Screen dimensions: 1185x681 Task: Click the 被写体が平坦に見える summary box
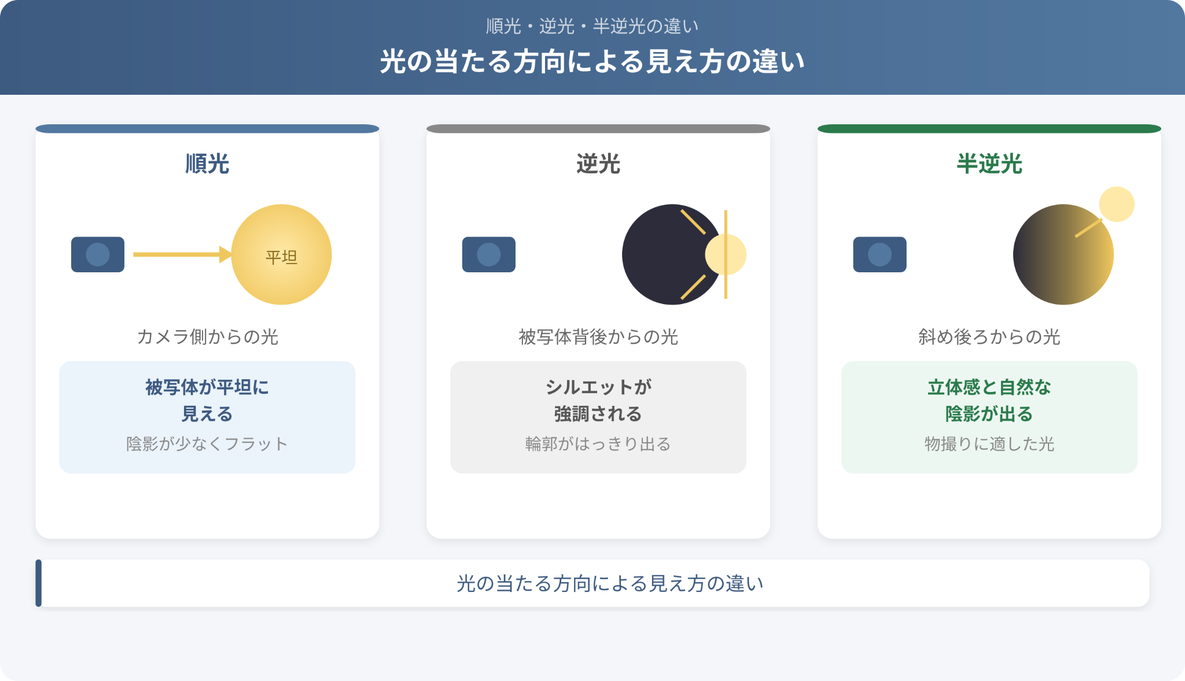point(207,417)
